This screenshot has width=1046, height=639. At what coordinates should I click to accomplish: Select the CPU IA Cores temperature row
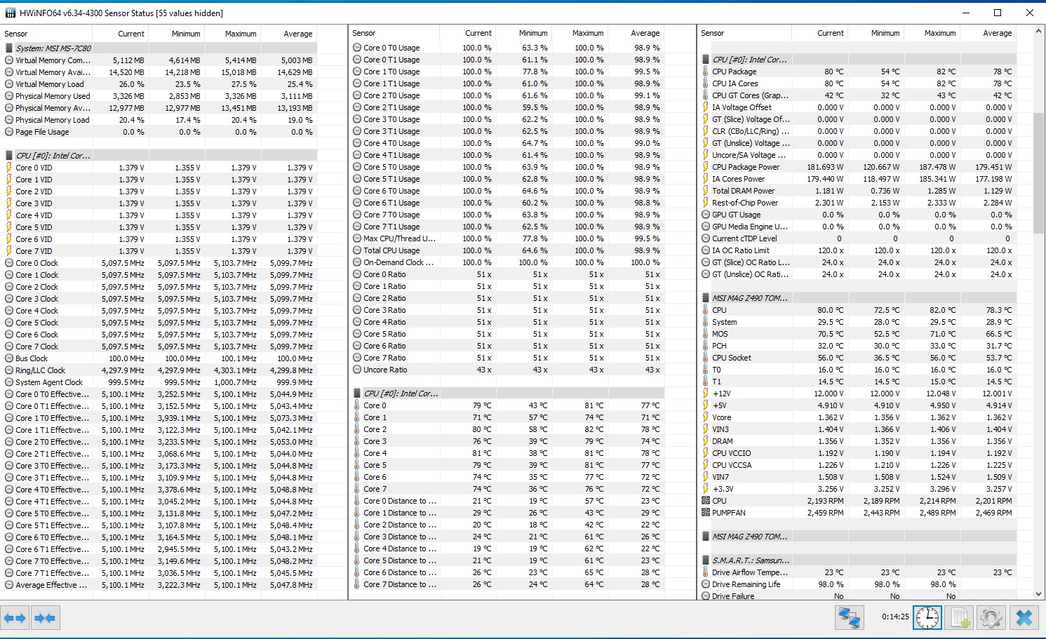pyautogui.click(x=859, y=83)
